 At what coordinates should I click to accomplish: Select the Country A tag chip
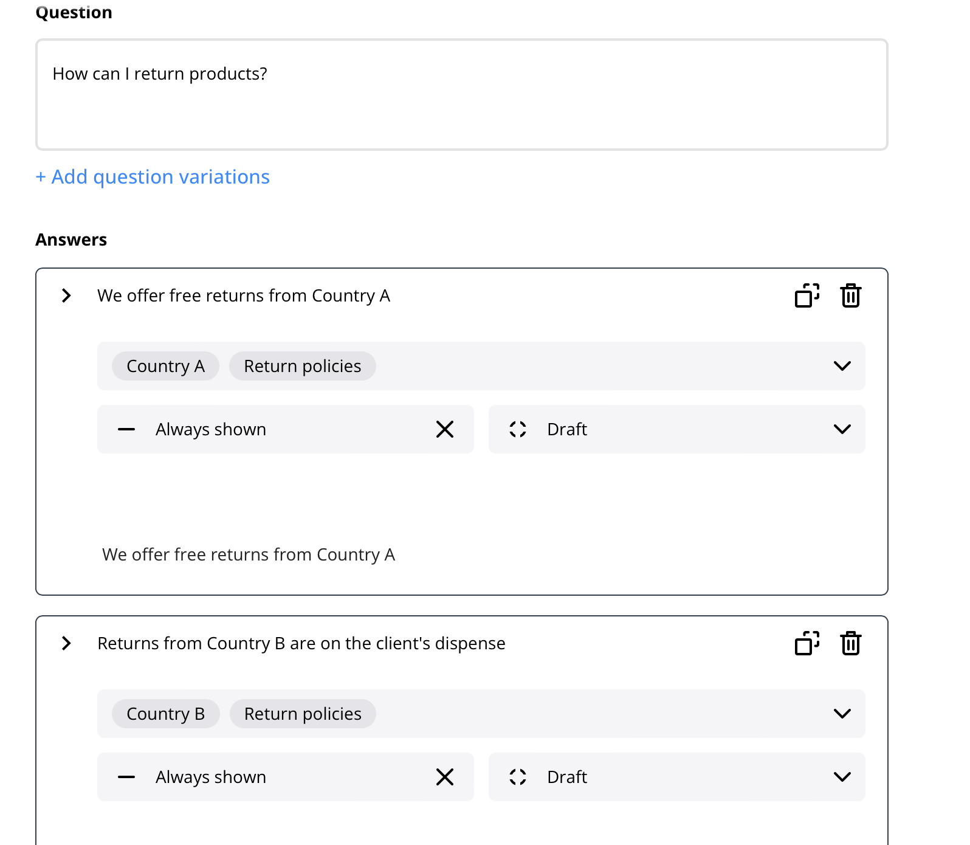[x=165, y=366]
